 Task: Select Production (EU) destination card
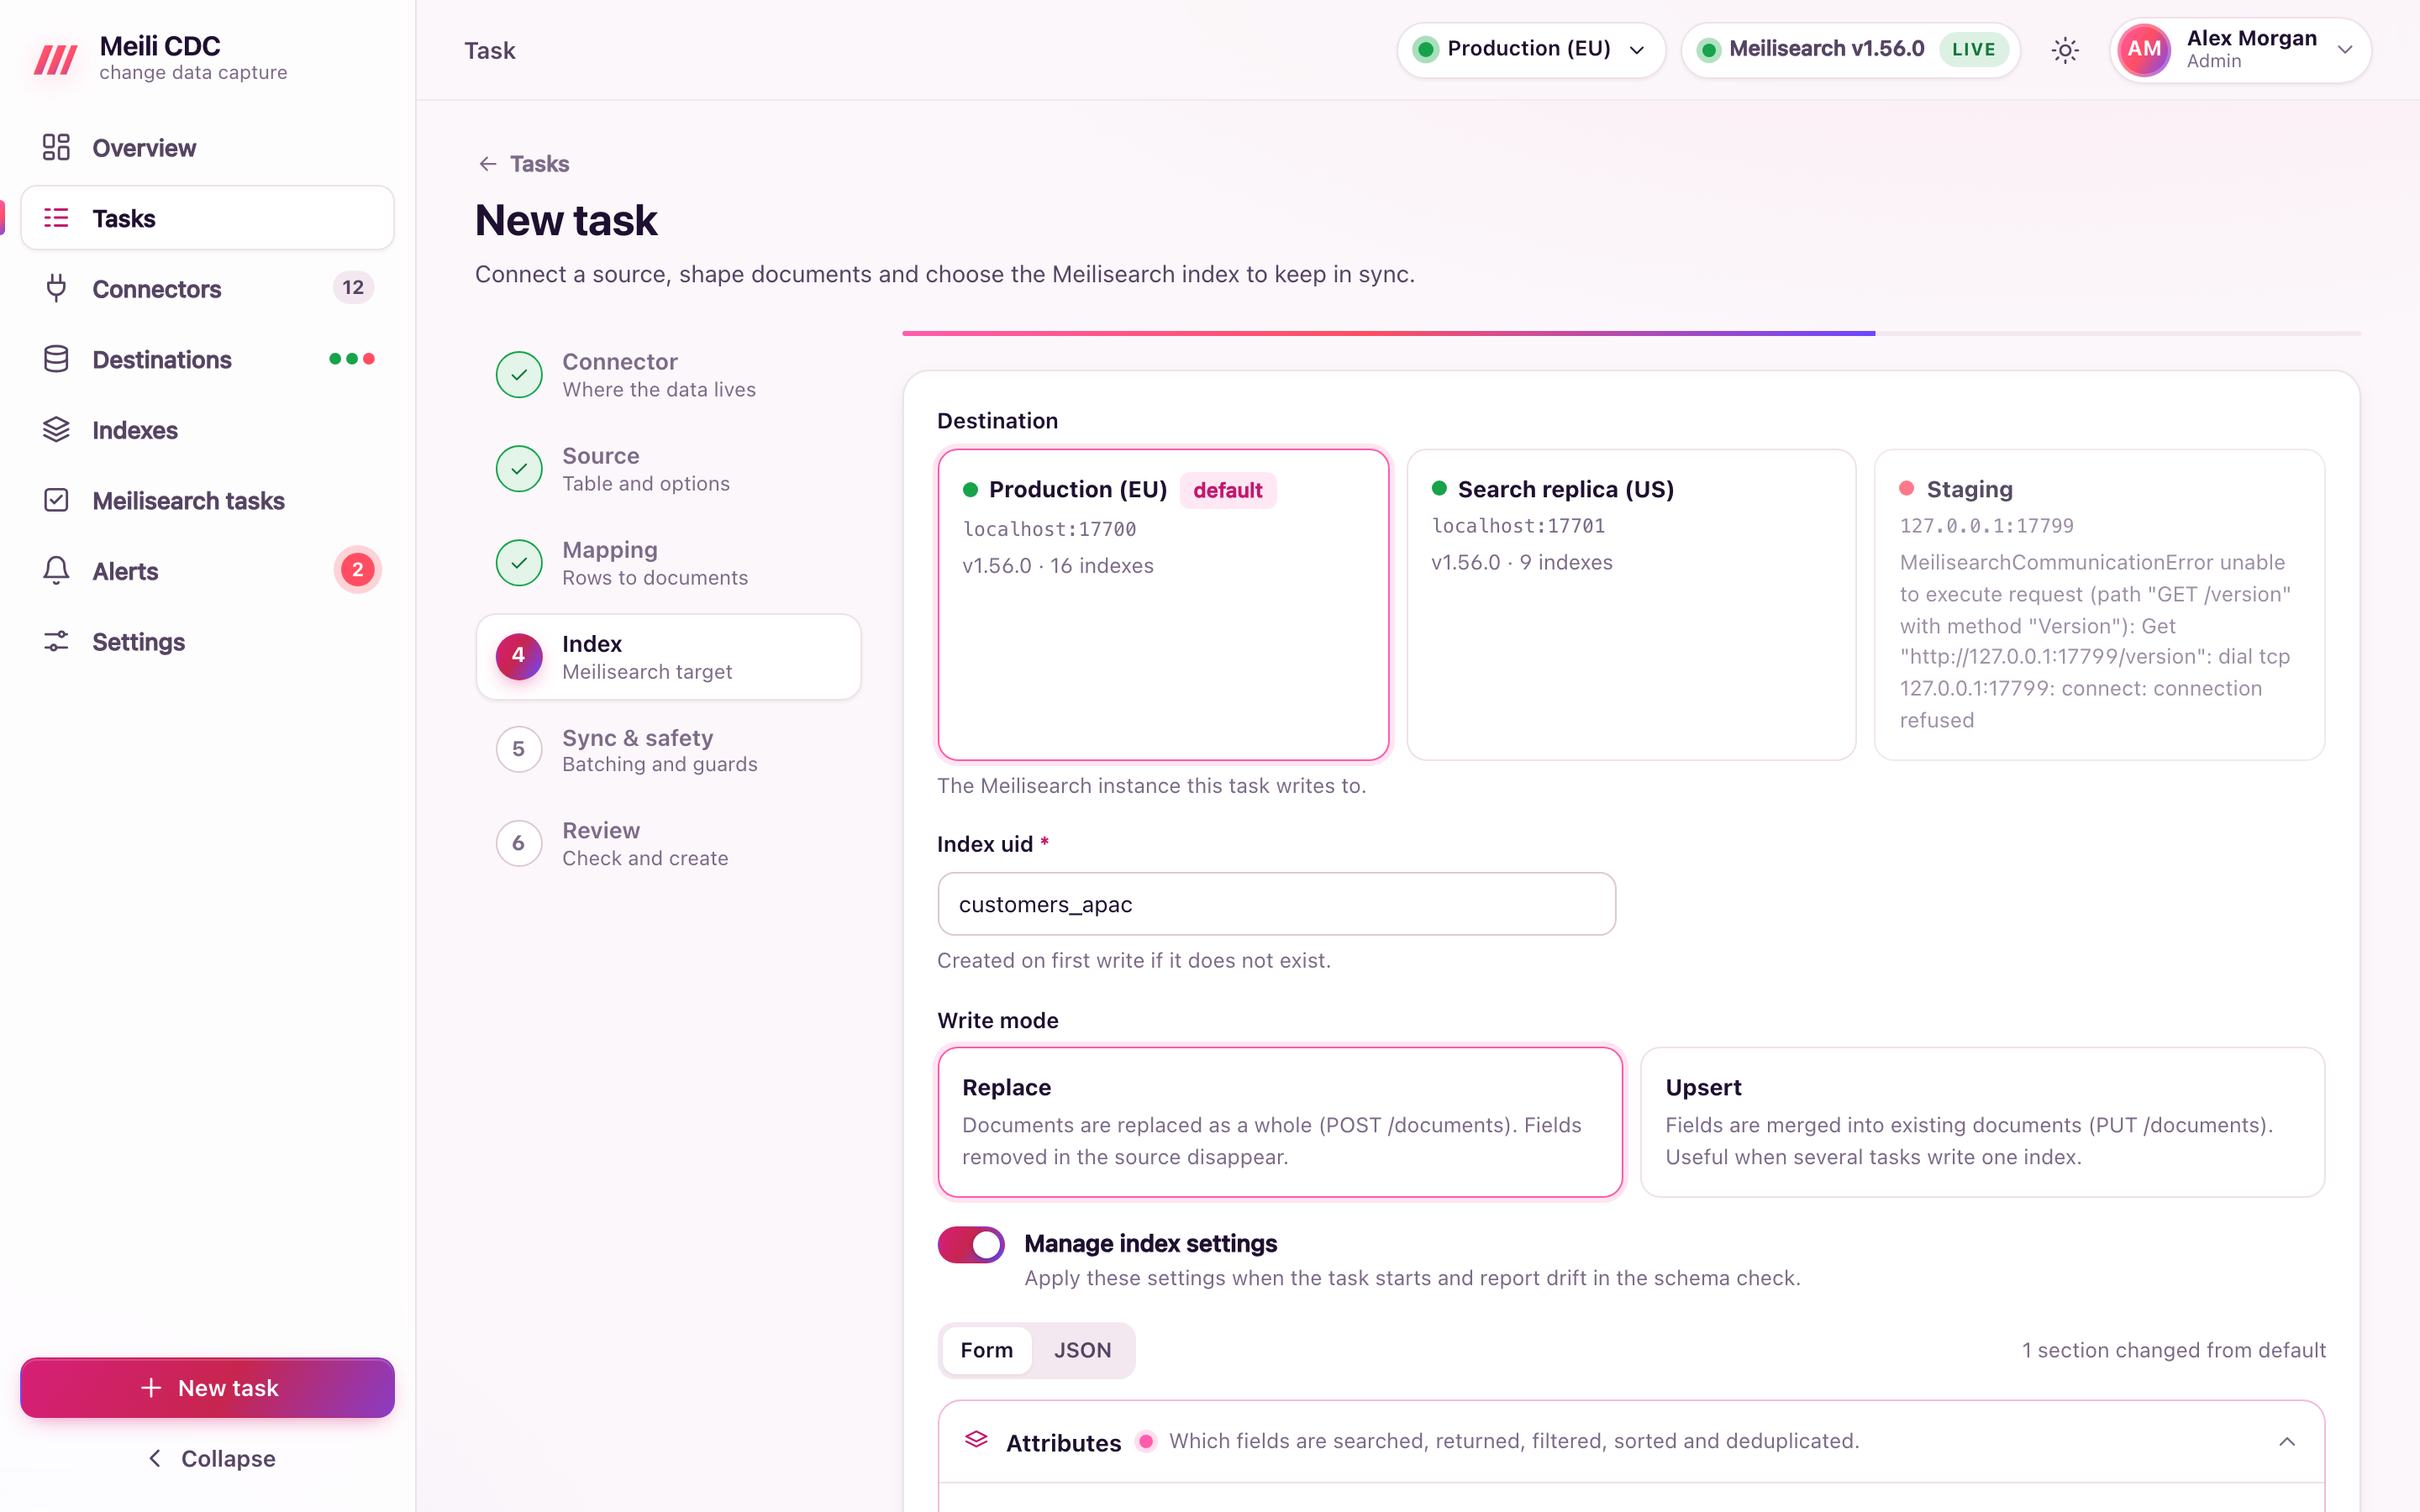tap(1163, 605)
